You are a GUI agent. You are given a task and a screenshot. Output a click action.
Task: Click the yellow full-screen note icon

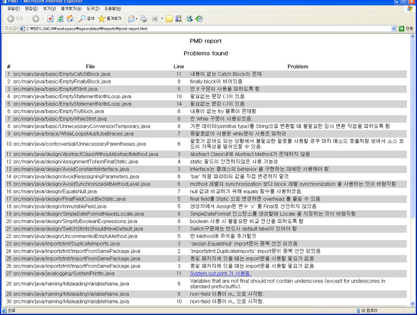170,18
